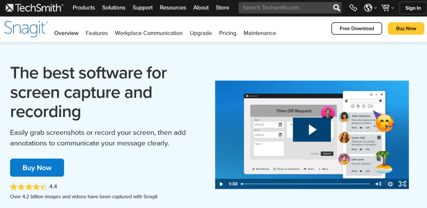427x208 pixels.
Task: Click the blue Buy Now button
Action: pos(37,168)
